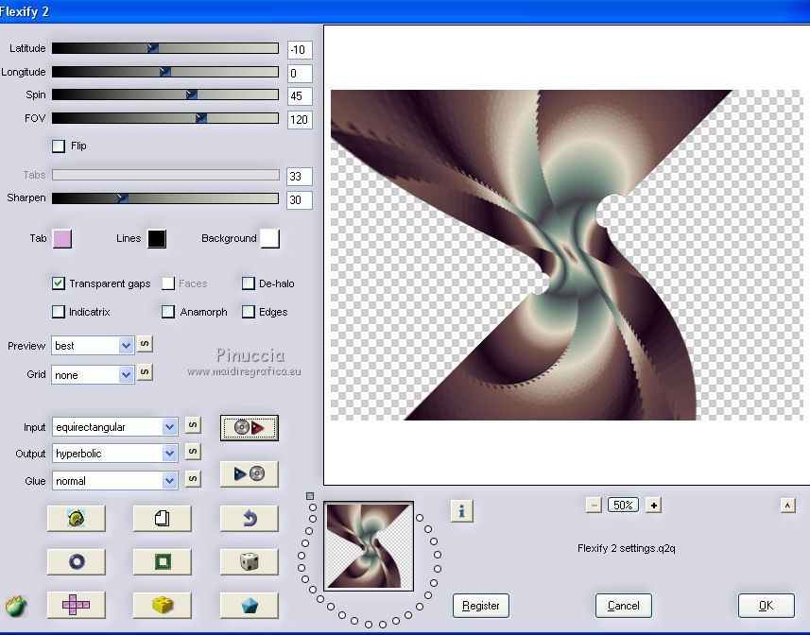Click the flaming green ball icon
Image resolution: width=810 pixels, height=635 pixels.
coord(16,606)
